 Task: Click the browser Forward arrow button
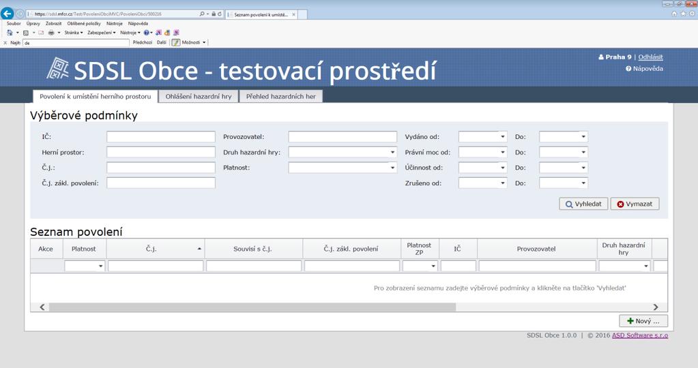20,14
